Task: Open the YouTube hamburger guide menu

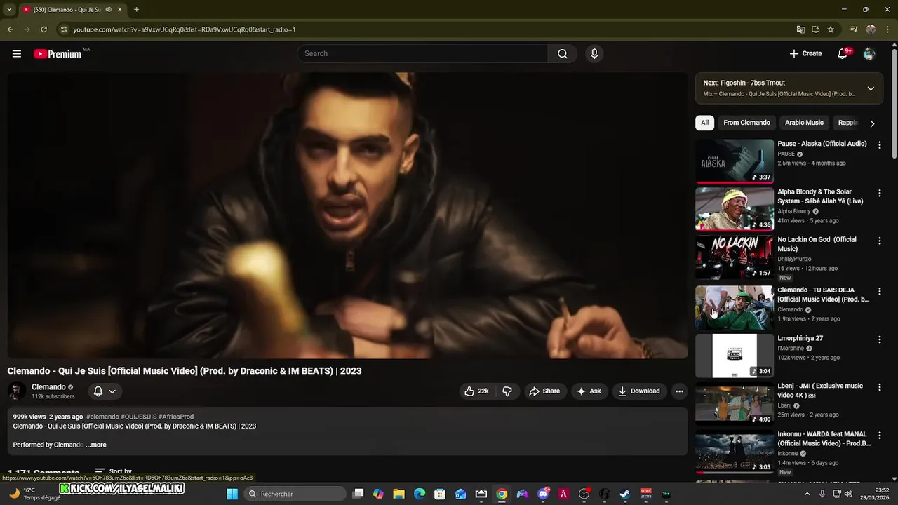Action: pos(17,54)
